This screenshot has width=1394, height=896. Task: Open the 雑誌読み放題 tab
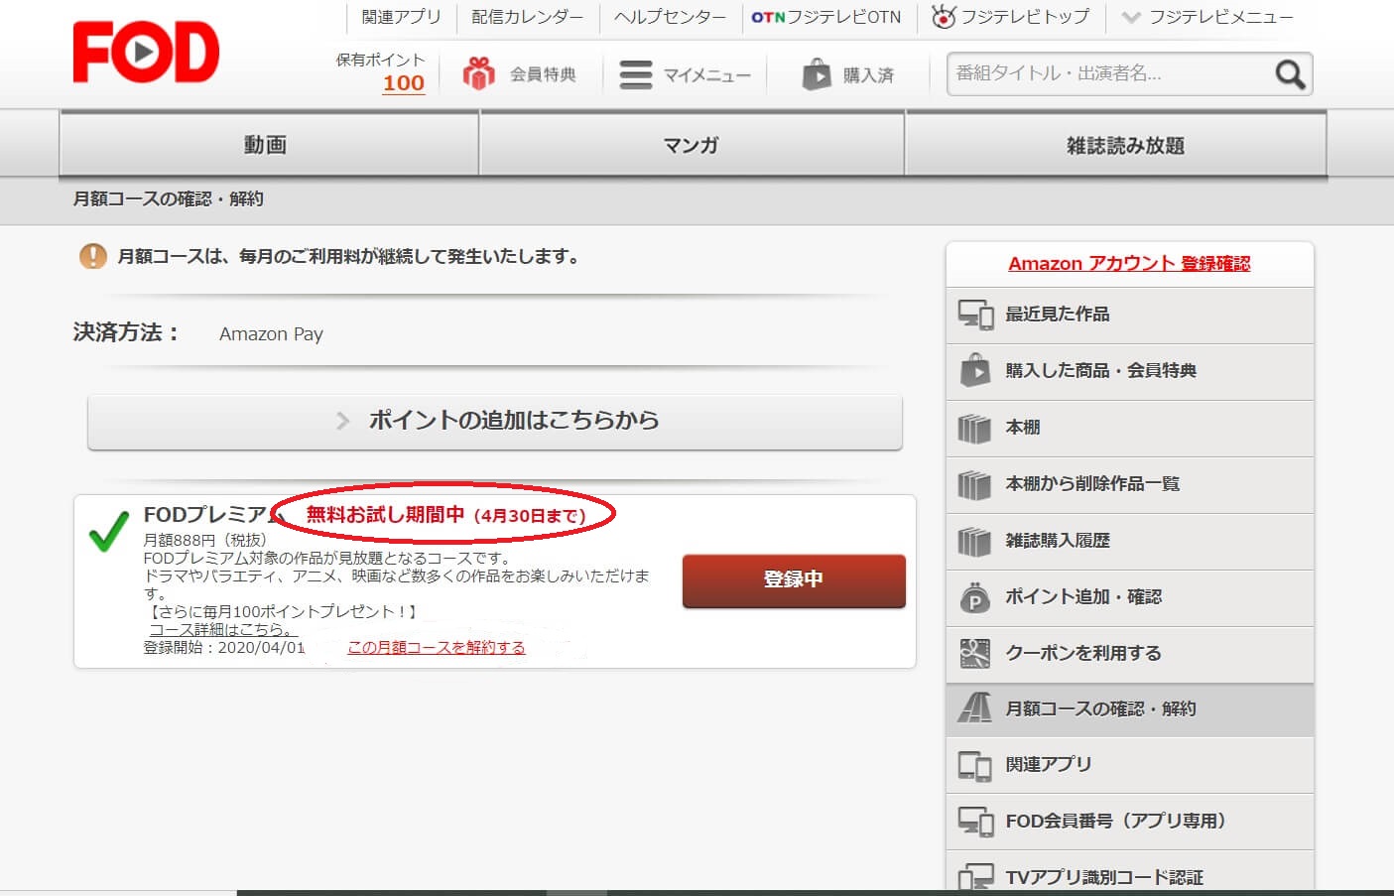(x=1116, y=145)
